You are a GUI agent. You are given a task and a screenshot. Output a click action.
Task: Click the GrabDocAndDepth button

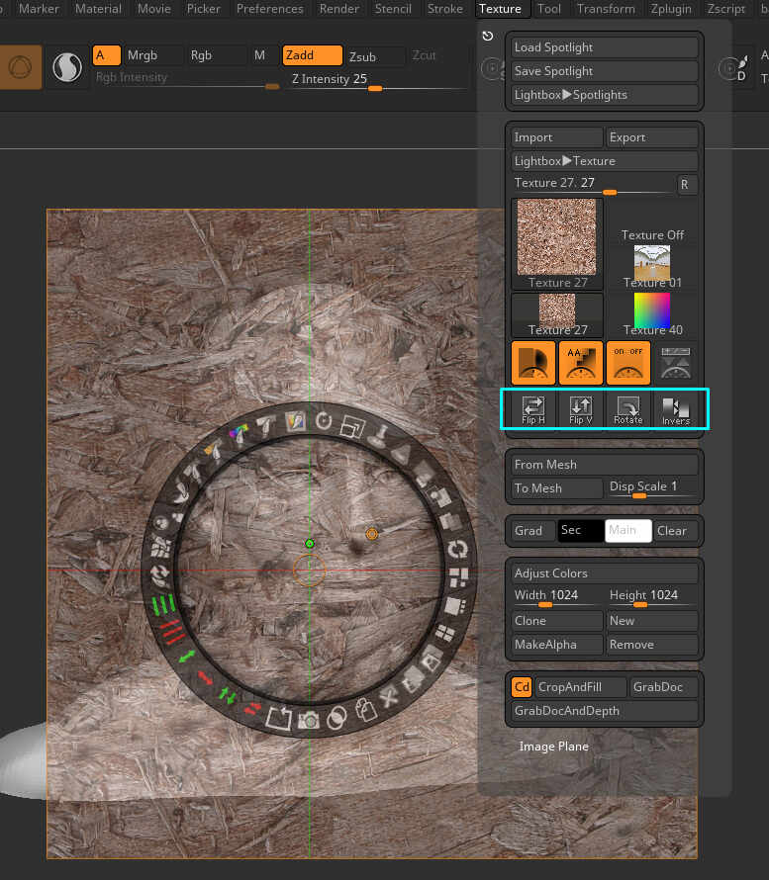pos(604,711)
